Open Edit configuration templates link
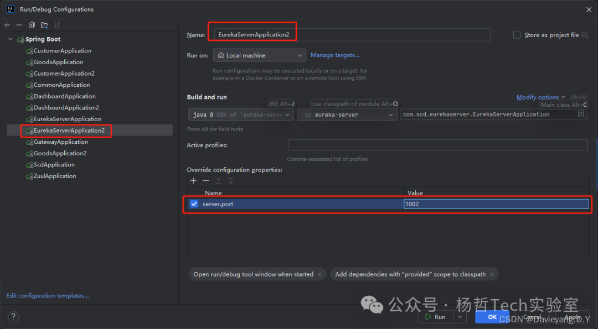This screenshot has height=329, width=598. tap(47, 296)
